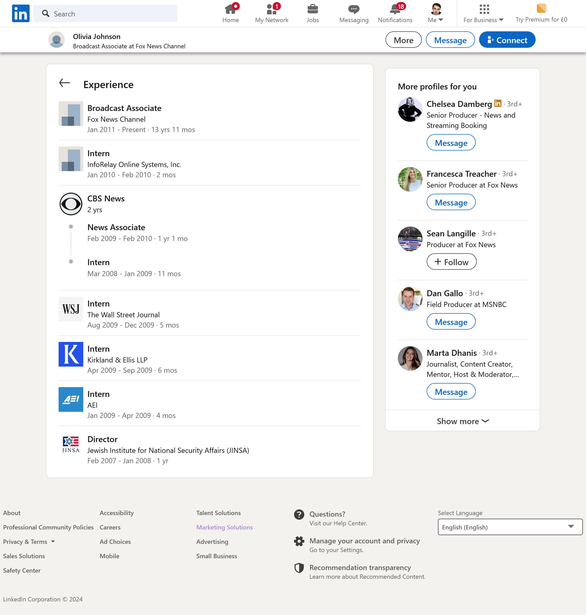The height and width of the screenshot is (615, 586).
Task: Open the Sales Solutions footer link
Action: pos(24,556)
